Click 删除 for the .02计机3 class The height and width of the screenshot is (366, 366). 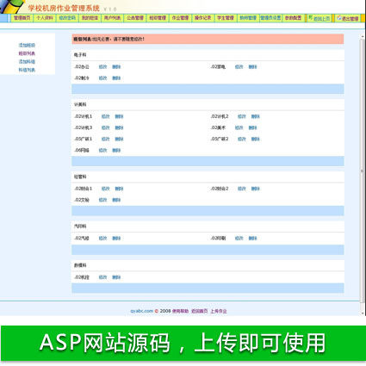click(x=119, y=127)
